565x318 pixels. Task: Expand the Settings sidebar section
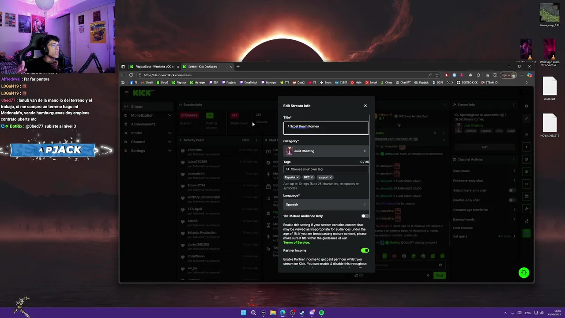[148, 151]
